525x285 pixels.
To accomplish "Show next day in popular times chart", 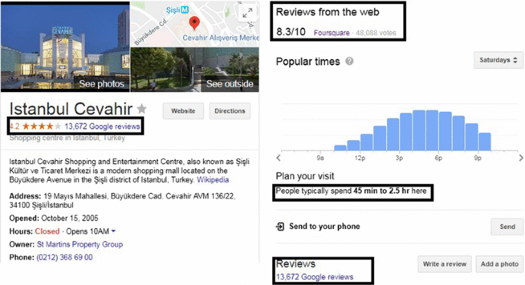I will (x=520, y=158).
